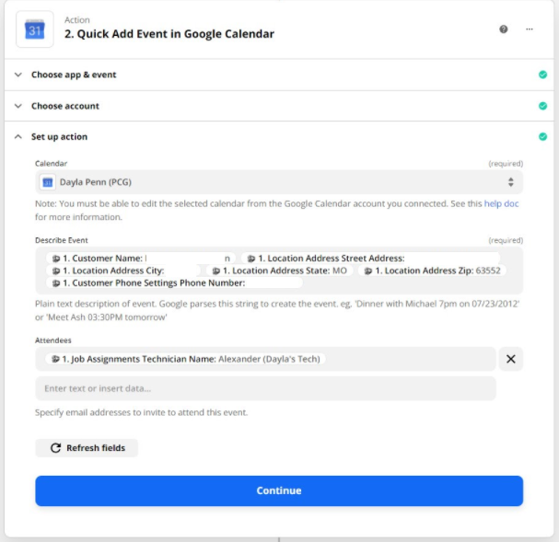559x542 pixels.
Task: Click the Google Calendar app icon
Action: pyautogui.click(x=34, y=29)
